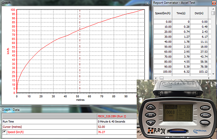This screenshot has height=139, width=217.
Task: Click the dashed cursor line on graph
Action: pyautogui.click(x=80, y=51)
